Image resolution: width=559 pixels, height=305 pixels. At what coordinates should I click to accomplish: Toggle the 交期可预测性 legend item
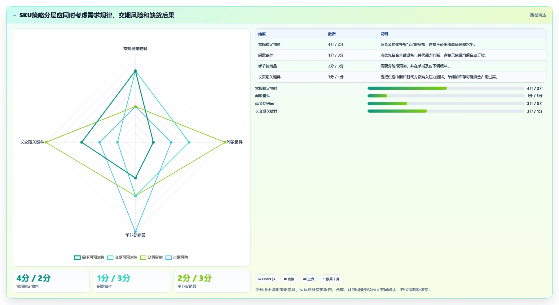[122, 257]
